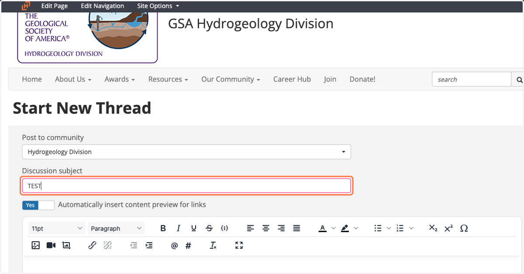Insert an image into the post
Viewport: 524px width, 274px height.
pos(36,245)
